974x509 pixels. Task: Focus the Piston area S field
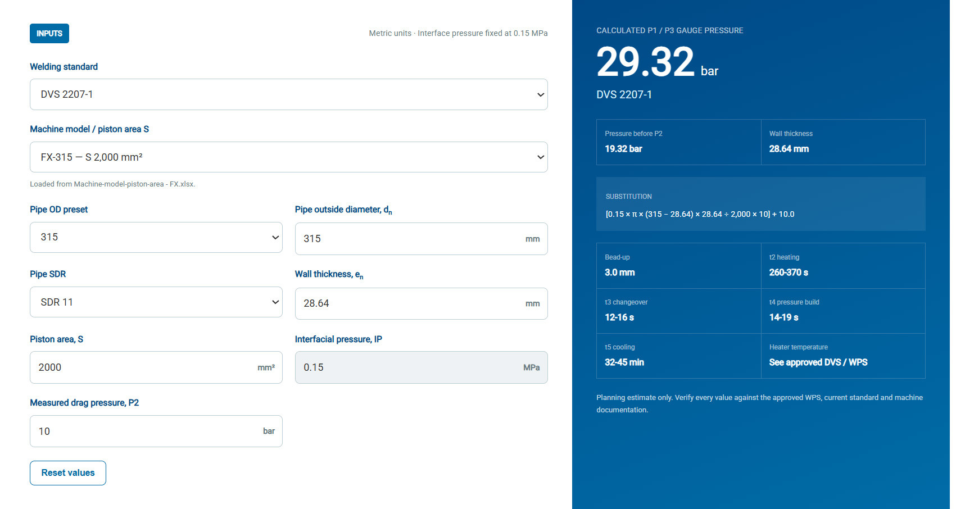(x=156, y=367)
